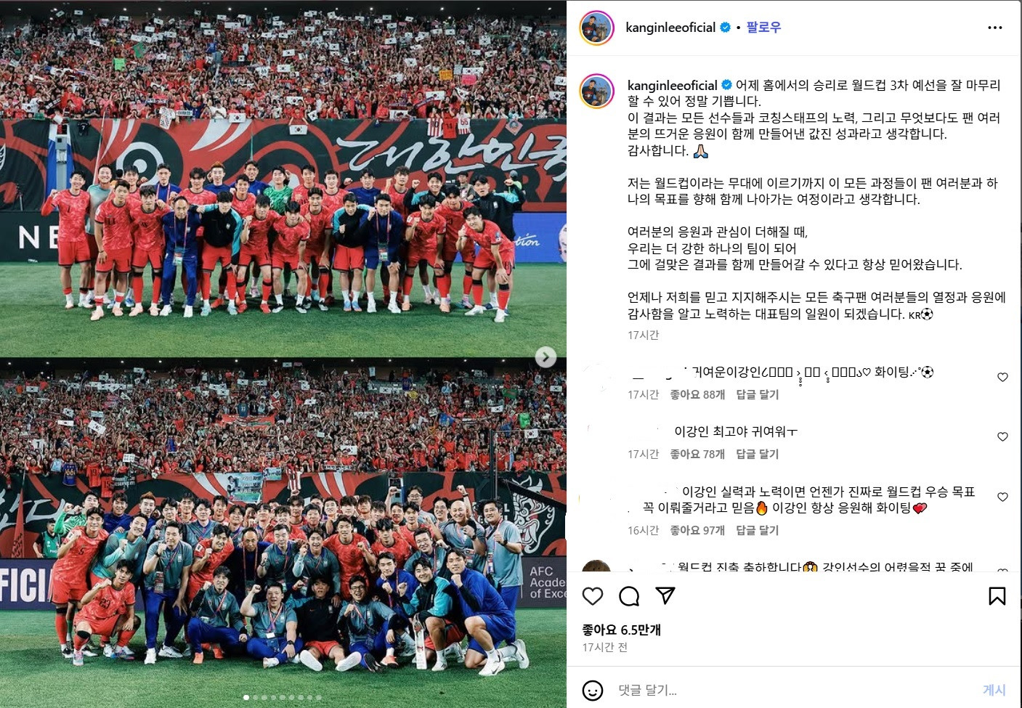This screenshot has height=708, width=1022.
Task: Open kanginleeoficial profile from header username
Action: tap(670, 28)
